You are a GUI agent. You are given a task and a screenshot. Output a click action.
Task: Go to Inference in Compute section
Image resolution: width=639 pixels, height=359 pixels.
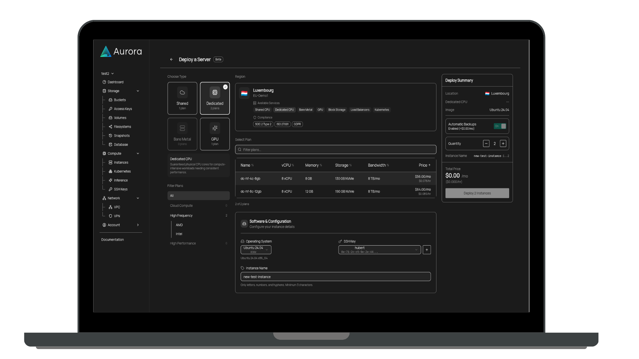[x=120, y=180]
